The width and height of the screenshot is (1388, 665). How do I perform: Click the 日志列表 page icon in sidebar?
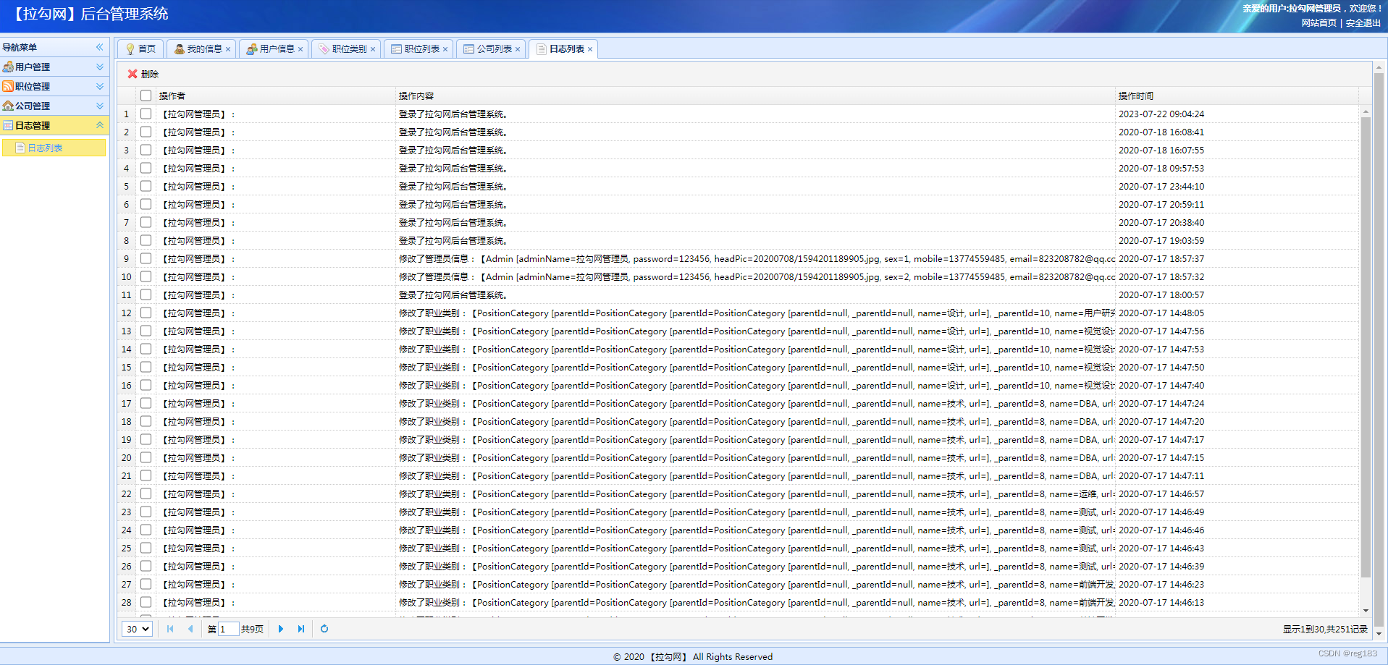click(20, 148)
